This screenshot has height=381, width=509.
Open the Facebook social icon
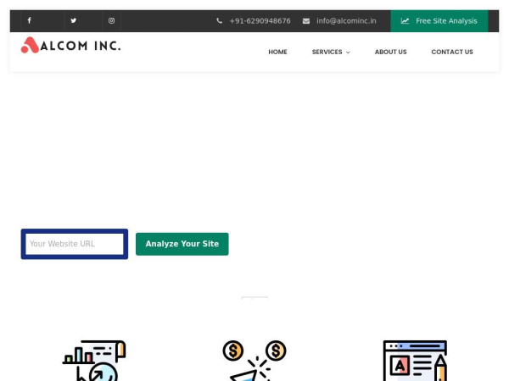point(29,20)
